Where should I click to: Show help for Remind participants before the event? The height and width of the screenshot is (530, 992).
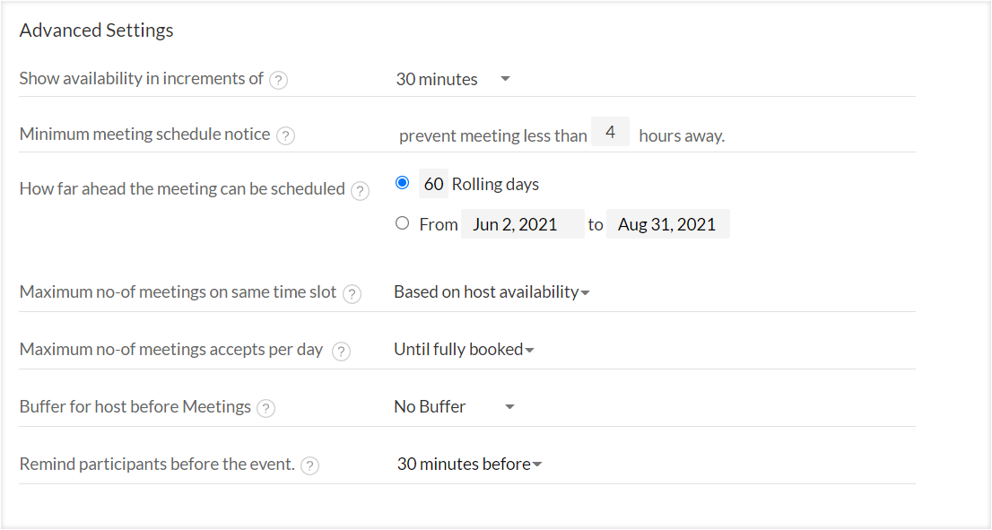click(309, 465)
